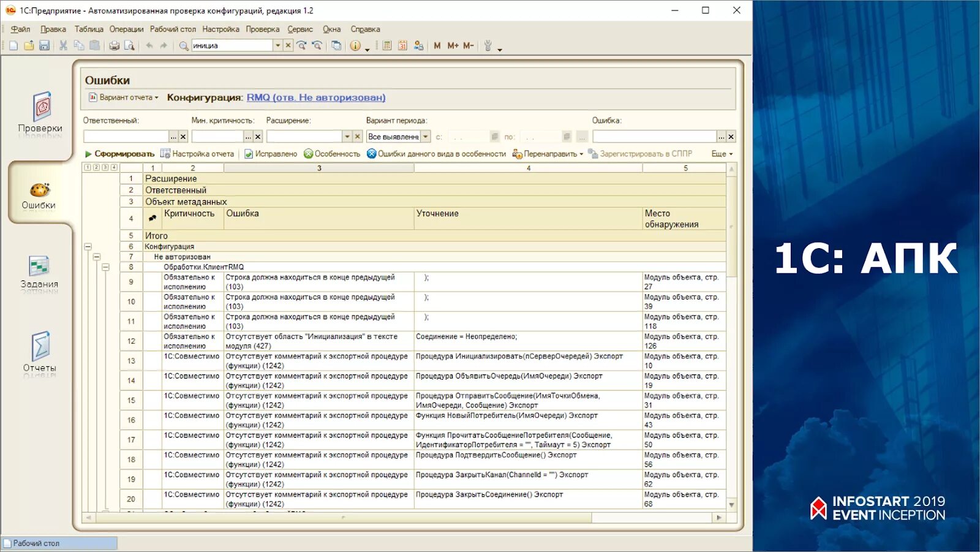Open the Отчеты section in sidebar
Image resolution: width=980 pixels, height=552 pixels.
(40, 352)
